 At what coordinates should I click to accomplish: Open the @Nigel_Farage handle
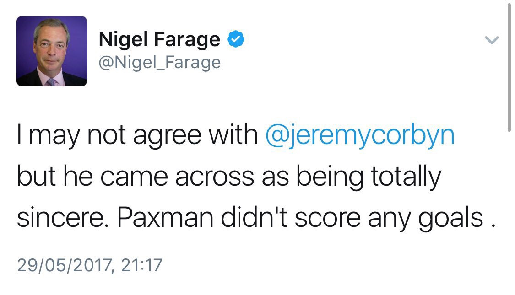click(x=159, y=62)
